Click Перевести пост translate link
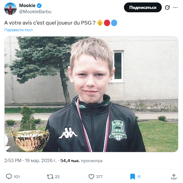 (18, 30)
